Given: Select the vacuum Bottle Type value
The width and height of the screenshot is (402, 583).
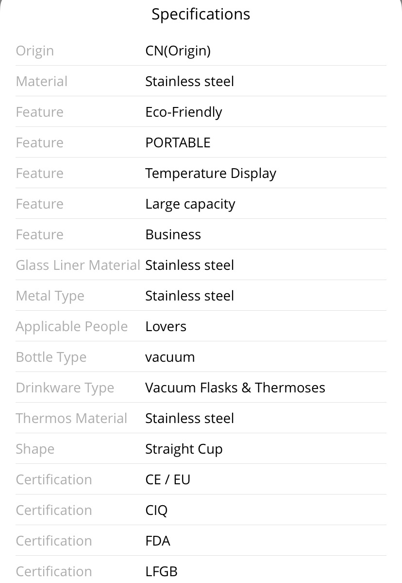Looking at the screenshot, I should pyautogui.click(x=170, y=357).
